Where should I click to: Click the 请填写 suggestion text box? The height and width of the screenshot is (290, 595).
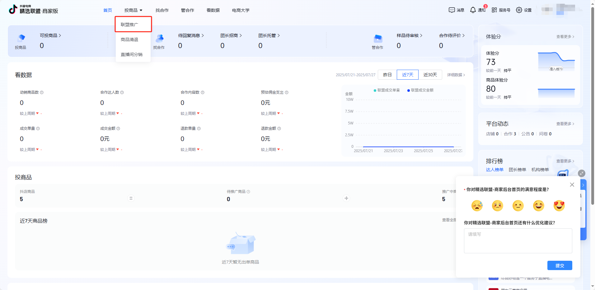point(518,241)
